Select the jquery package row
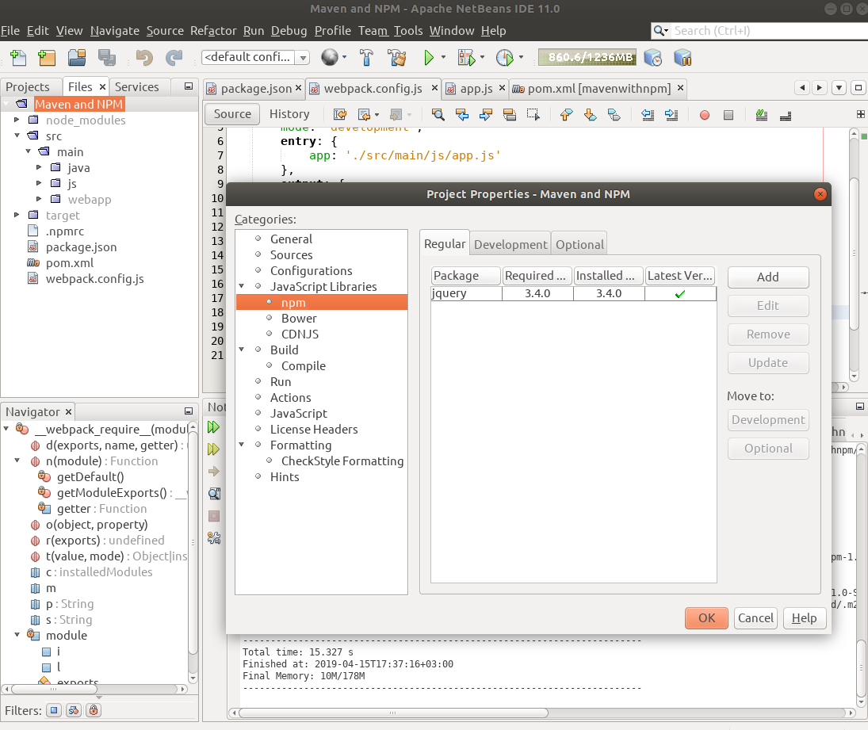Viewport: 868px width, 730px height. [573, 293]
